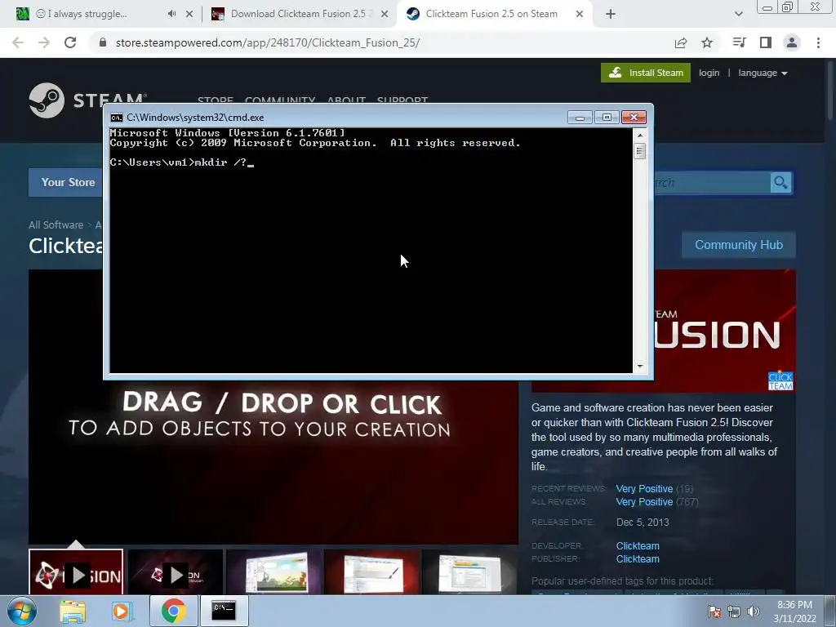Open the volume speaker tray icon
The image size is (836, 627).
pyautogui.click(x=754, y=611)
